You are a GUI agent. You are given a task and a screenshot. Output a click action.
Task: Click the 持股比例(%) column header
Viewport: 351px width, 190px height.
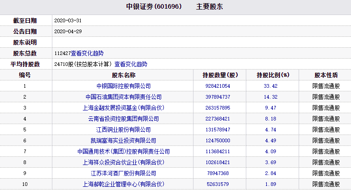pos(273,75)
